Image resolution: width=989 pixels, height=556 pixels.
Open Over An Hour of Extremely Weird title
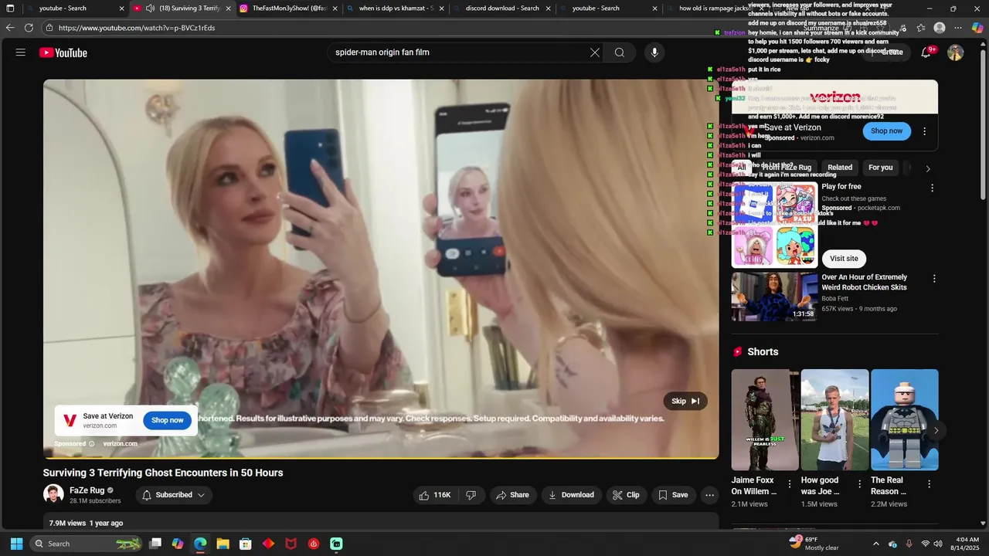pyautogui.click(x=865, y=282)
